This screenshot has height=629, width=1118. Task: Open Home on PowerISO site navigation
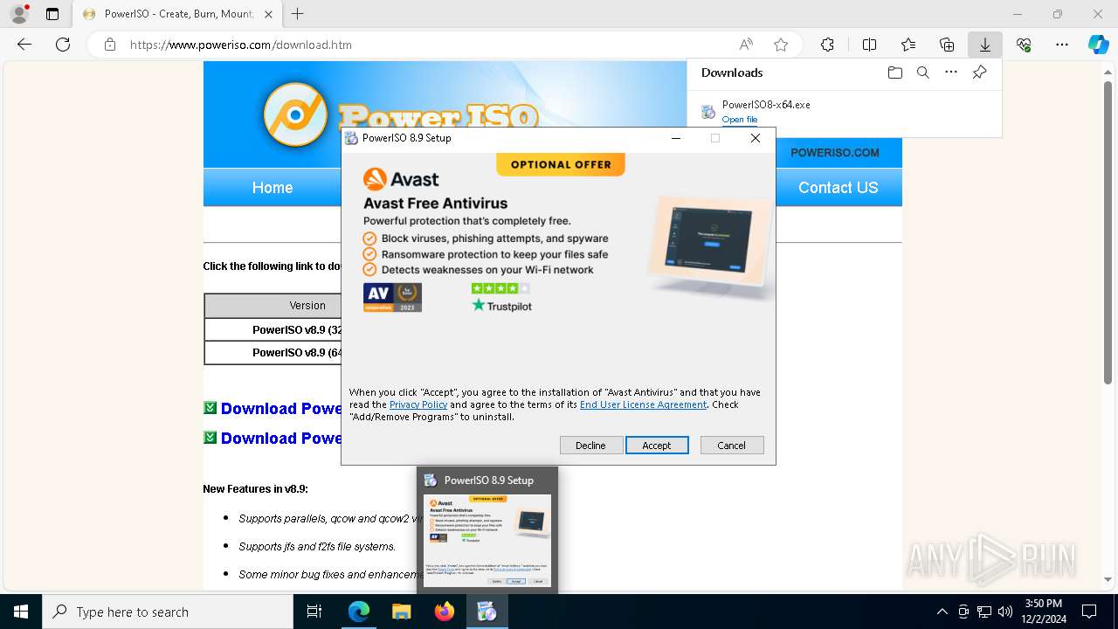pos(273,188)
